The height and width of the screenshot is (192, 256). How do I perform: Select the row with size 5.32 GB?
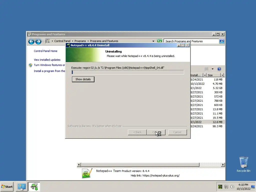click(x=207, y=88)
